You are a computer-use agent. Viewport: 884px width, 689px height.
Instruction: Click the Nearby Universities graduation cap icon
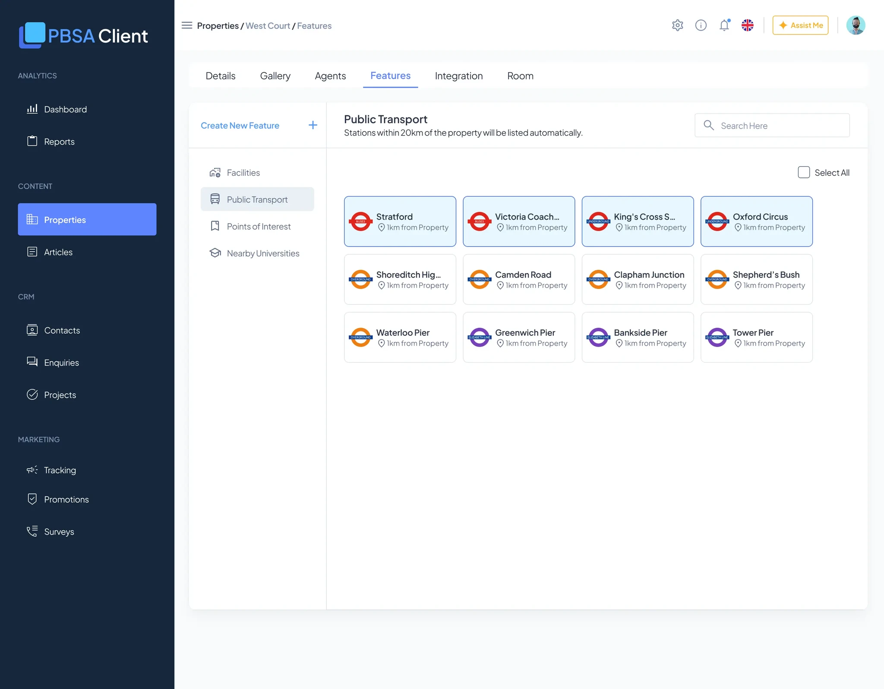click(215, 253)
